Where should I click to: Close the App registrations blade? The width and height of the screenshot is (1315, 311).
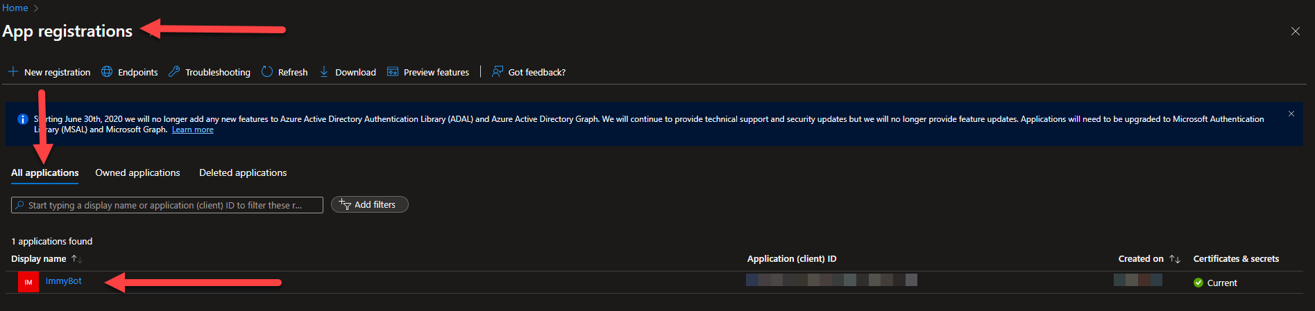[x=1295, y=31]
